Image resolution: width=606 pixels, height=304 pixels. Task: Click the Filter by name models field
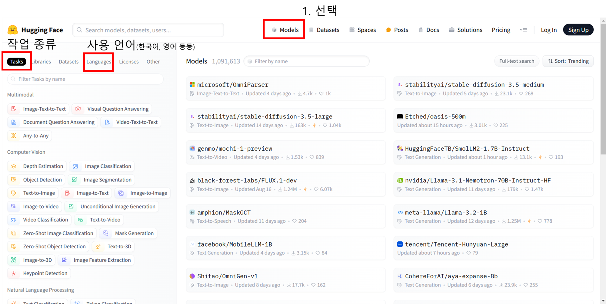click(307, 61)
